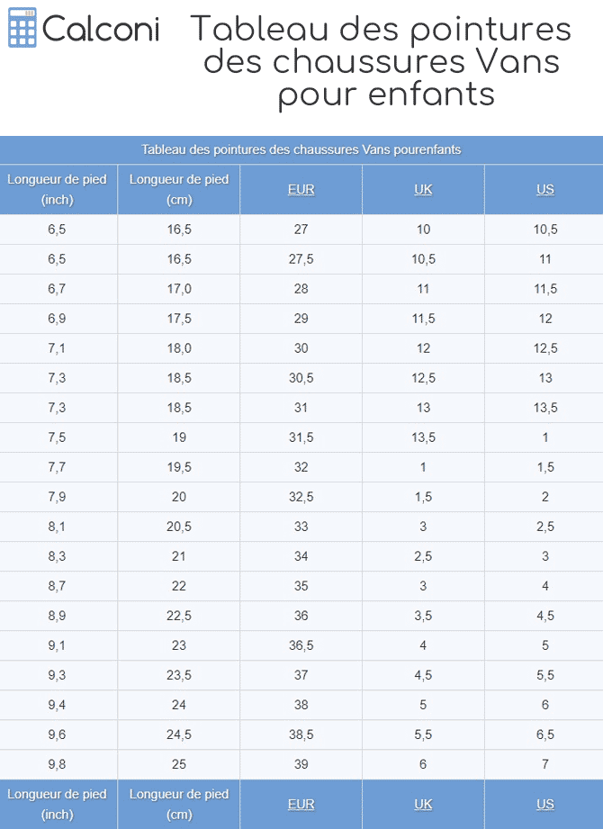The image size is (603, 829).
Task: Click the bottom 'Longueur de pied (cm)' footer cell
Action: 179,804
